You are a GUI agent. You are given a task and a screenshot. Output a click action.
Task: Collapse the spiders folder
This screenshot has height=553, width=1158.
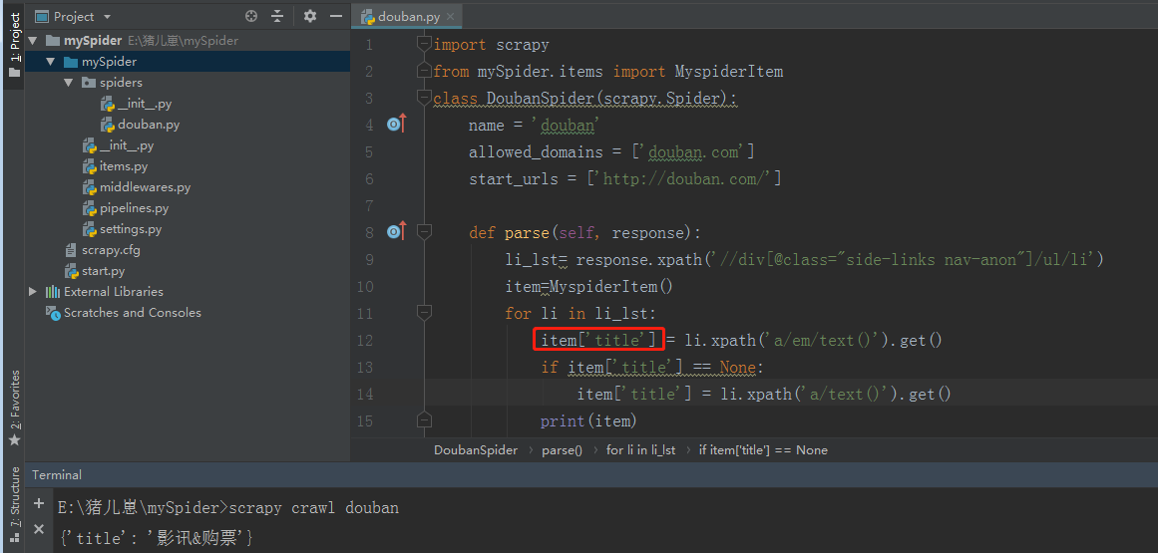(68, 83)
